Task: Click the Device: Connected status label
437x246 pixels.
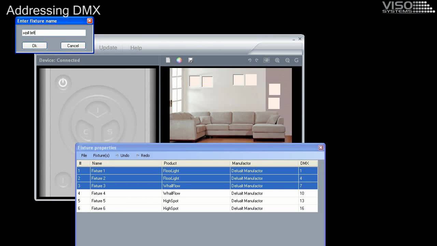Action: point(59,60)
